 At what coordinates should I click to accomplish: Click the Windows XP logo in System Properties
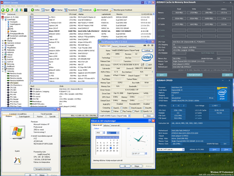coord(18,132)
